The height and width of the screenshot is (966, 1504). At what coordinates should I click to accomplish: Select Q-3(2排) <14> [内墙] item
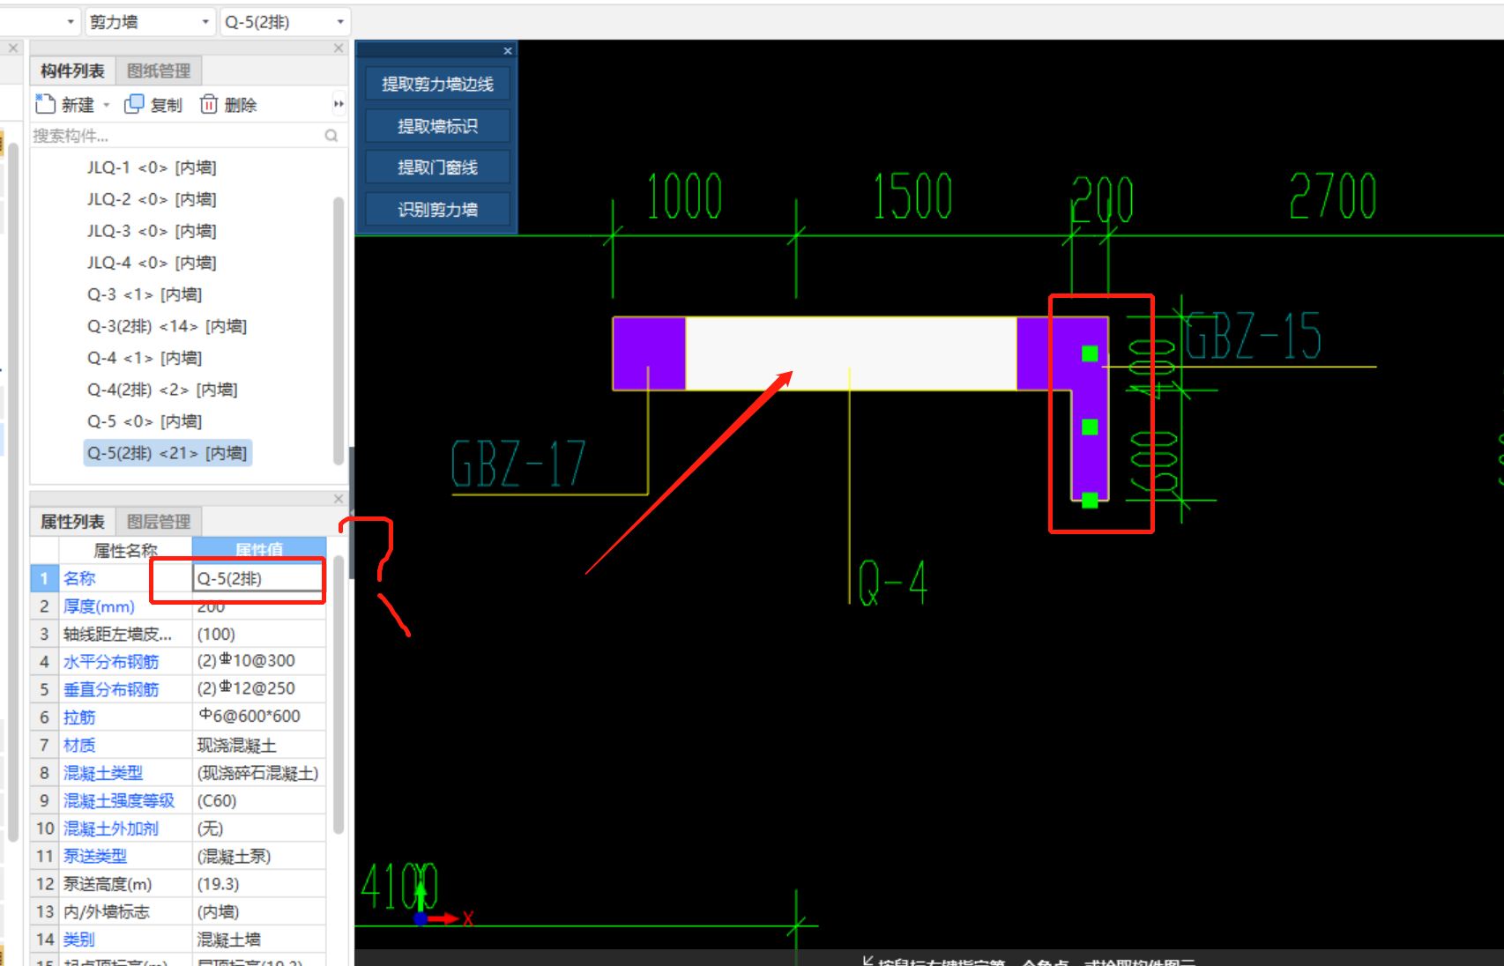click(x=167, y=326)
